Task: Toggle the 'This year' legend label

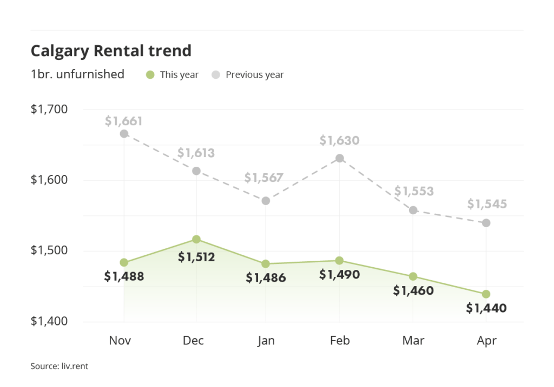Action: click(x=179, y=74)
